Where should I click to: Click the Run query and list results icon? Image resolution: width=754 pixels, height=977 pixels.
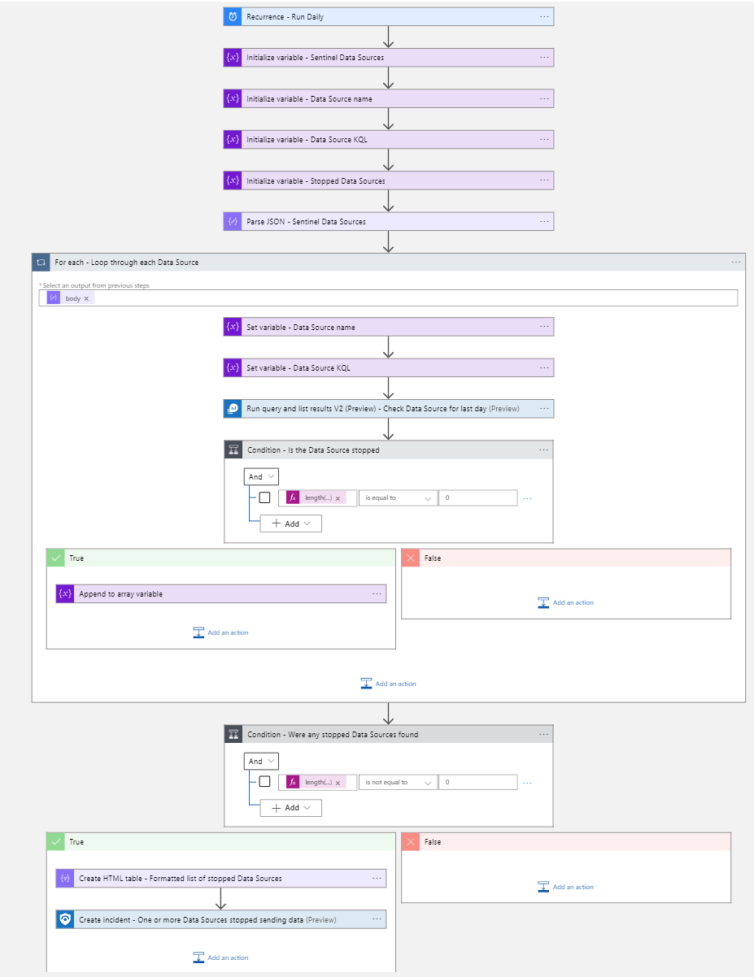(233, 409)
